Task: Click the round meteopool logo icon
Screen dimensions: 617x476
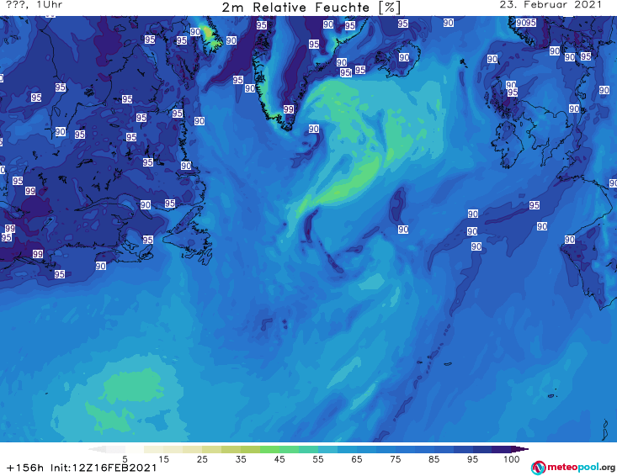Action: pyautogui.click(x=539, y=468)
